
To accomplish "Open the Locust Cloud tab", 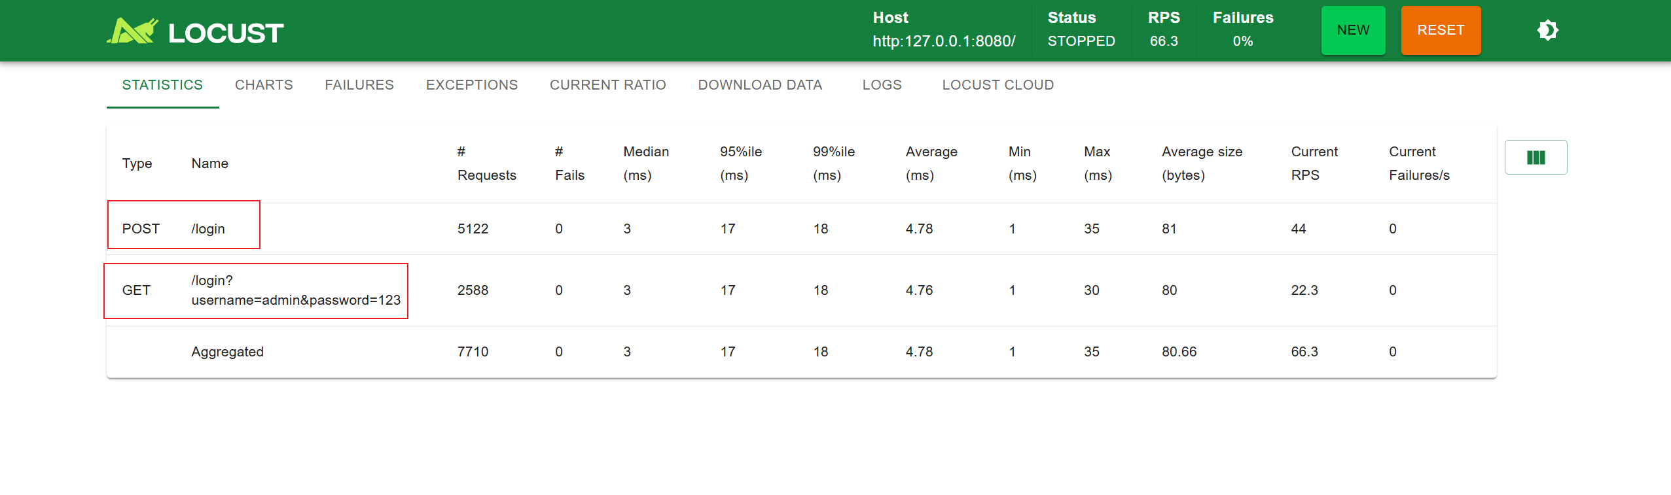I will click(x=997, y=85).
